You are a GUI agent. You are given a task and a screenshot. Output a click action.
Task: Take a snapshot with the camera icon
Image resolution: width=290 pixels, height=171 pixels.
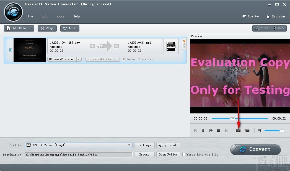point(238,130)
